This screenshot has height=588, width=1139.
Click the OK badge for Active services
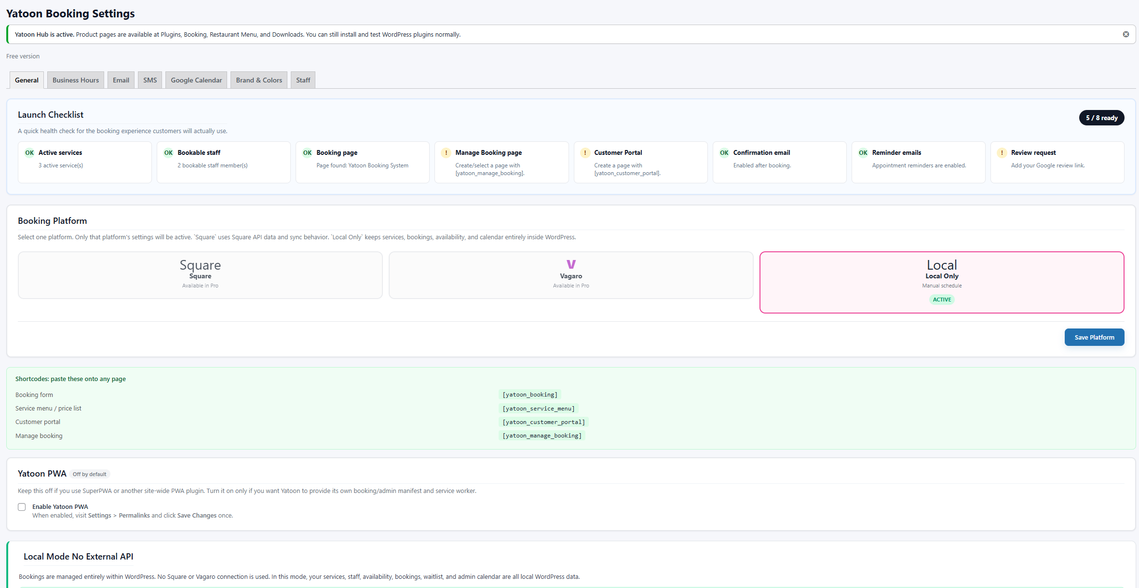(x=29, y=153)
